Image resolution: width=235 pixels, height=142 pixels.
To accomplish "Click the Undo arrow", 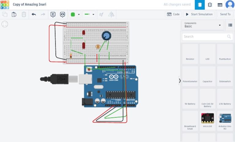I will pyautogui.click(x=34, y=14).
